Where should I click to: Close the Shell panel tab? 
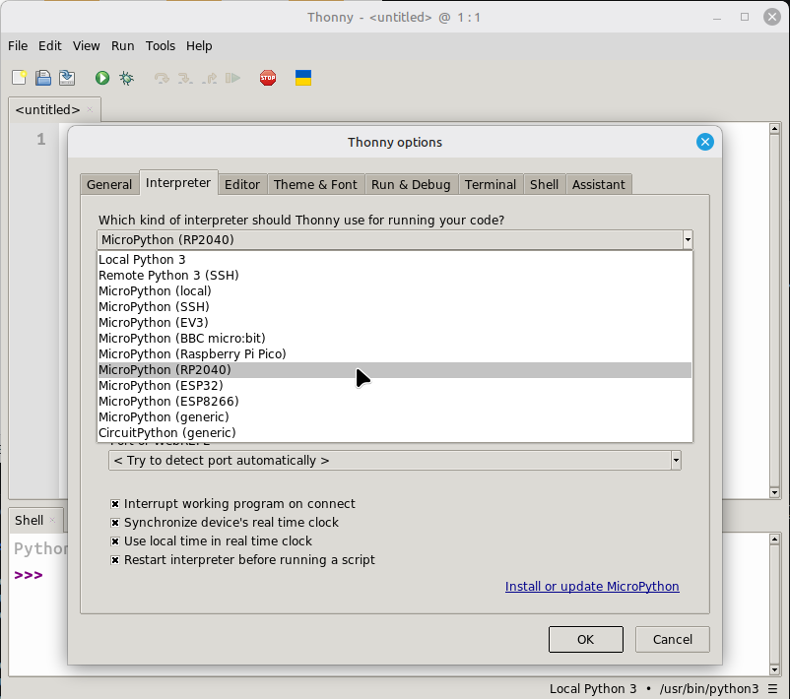(x=52, y=520)
